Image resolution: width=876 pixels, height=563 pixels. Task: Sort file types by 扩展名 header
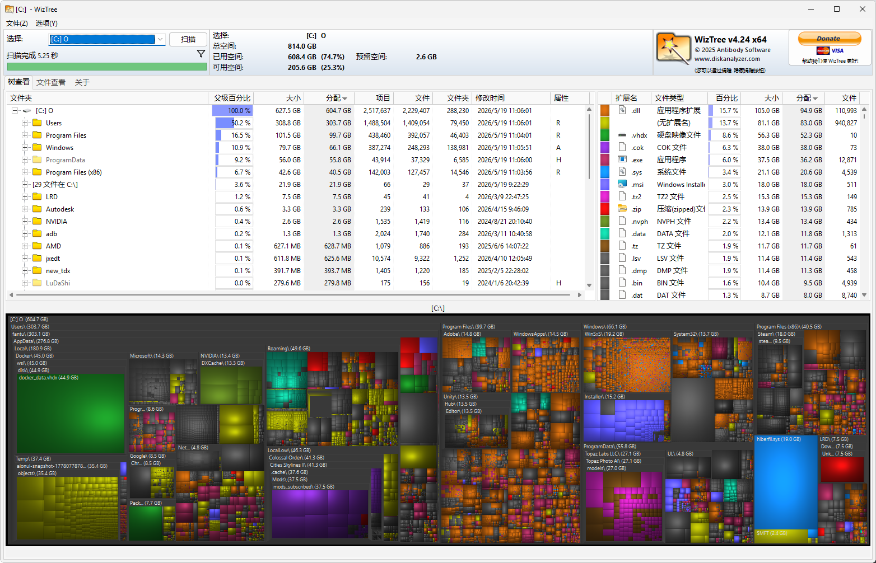click(632, 98)
